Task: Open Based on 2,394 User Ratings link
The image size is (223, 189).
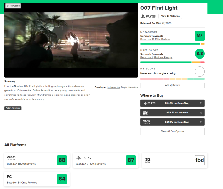Action: [156, 57]
